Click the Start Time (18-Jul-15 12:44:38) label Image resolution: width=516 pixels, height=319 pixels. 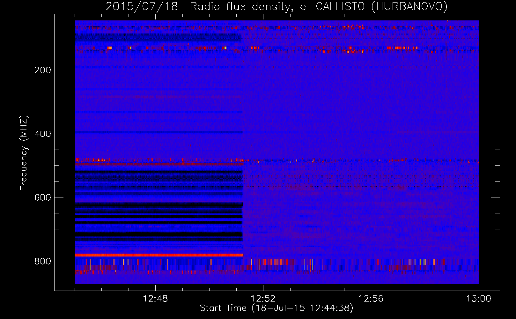[x=276, y=308]
